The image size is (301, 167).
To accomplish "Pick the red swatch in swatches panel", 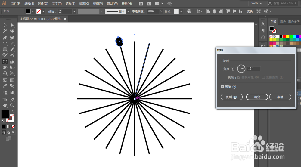I will tap(284, 36).
